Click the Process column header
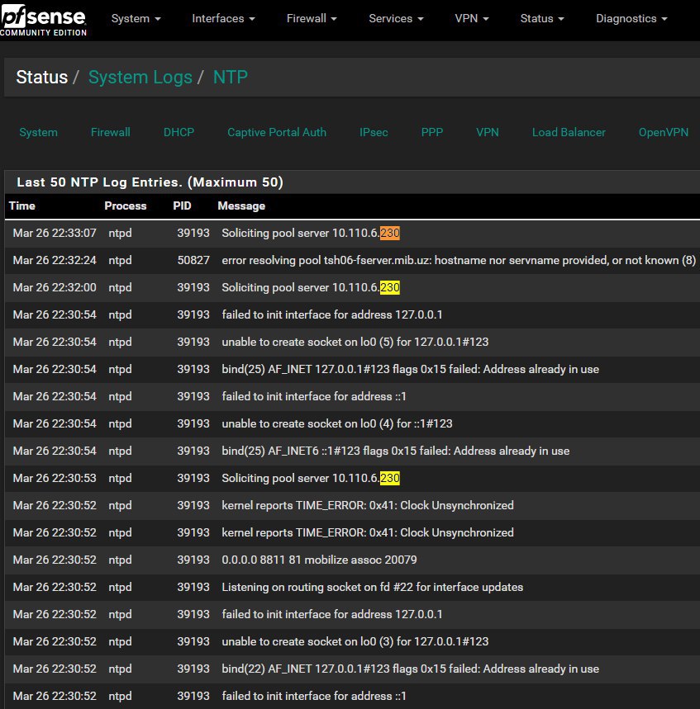The height and width of the screenshot is (709, 700). pos(126,206)
